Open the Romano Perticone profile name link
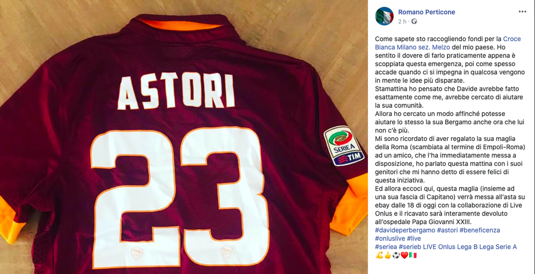This screenshot has width=535, height=274. point(426,12)
